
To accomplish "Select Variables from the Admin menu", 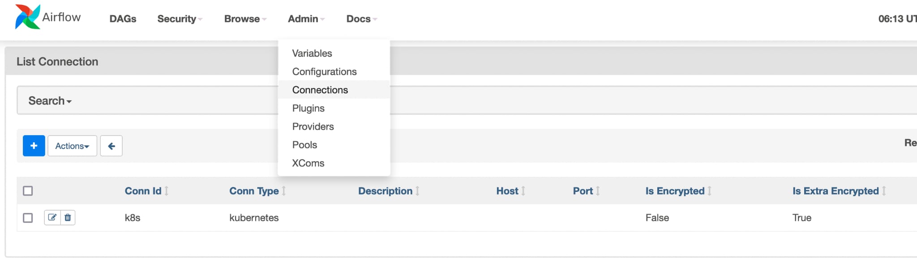I will coord(312,53).
